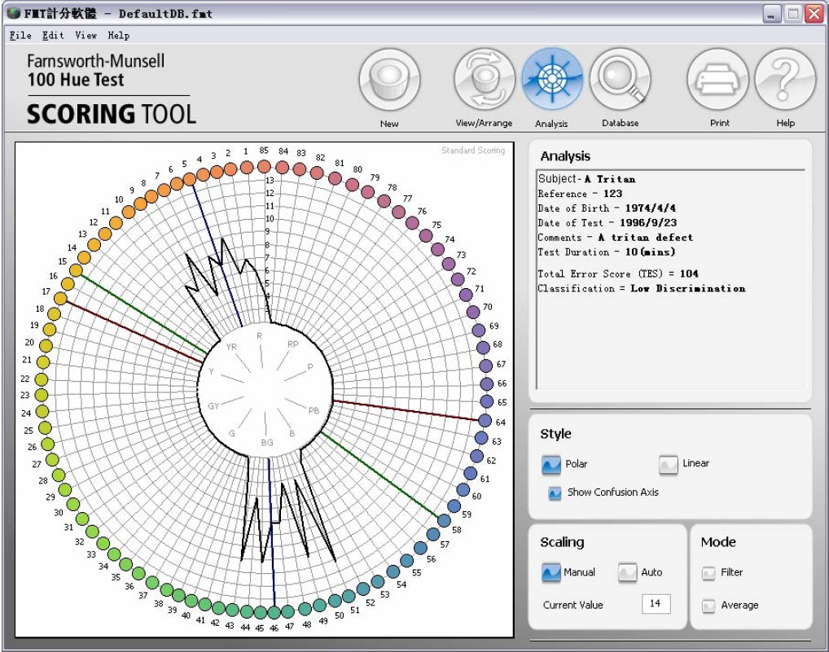
Task: Select the Analysis polar chart icon
Action: [x=551, y=79]
